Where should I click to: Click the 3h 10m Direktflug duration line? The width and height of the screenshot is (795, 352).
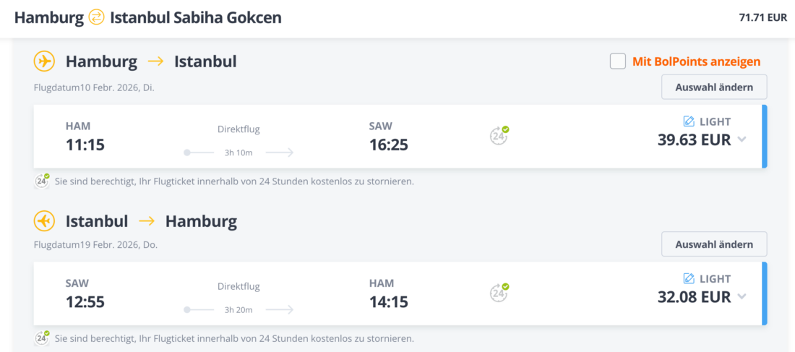(x=239, y=153)
